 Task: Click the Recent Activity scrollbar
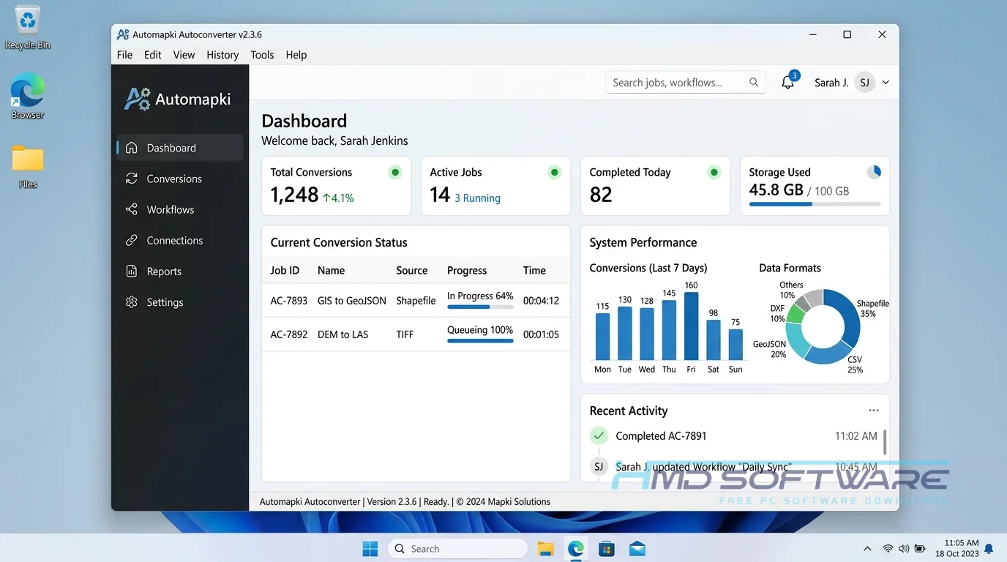pos(885,442)
